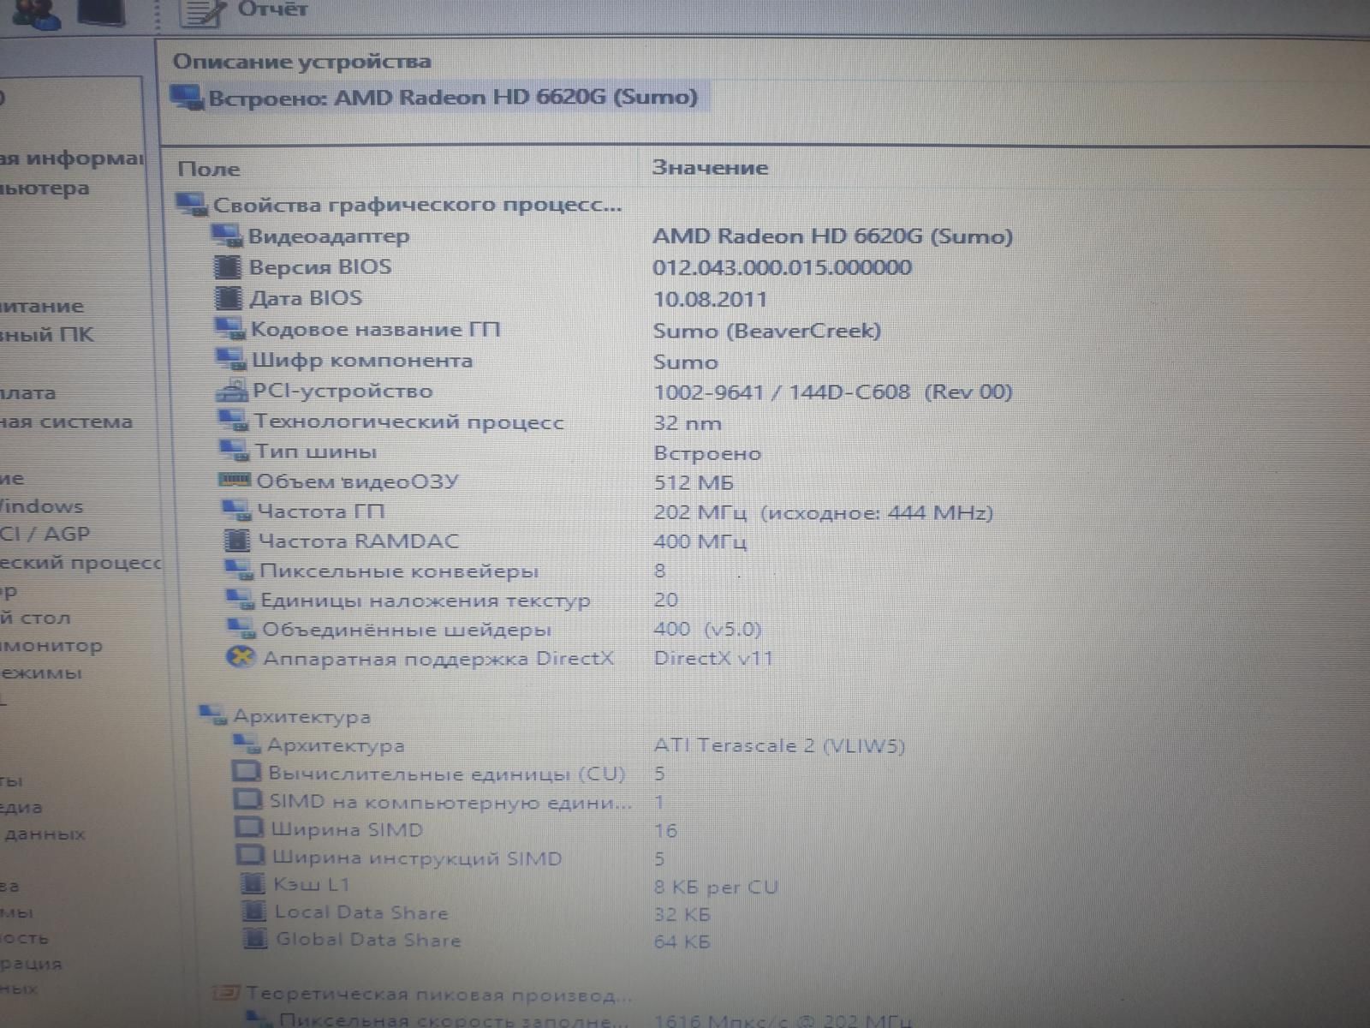
Task: Open the ...еский процессор item in the left tree
Action: [x=80, y=563]
